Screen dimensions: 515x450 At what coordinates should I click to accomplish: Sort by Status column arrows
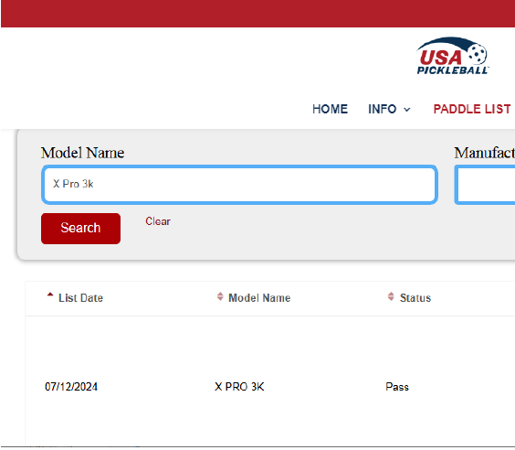click(x=391, y=296)
